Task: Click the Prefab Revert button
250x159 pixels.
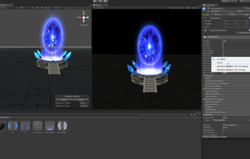Action: pos(232,14)
